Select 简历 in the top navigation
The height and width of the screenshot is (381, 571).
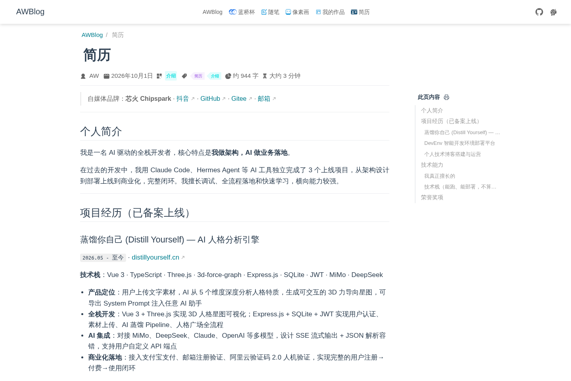coord(360,12)
